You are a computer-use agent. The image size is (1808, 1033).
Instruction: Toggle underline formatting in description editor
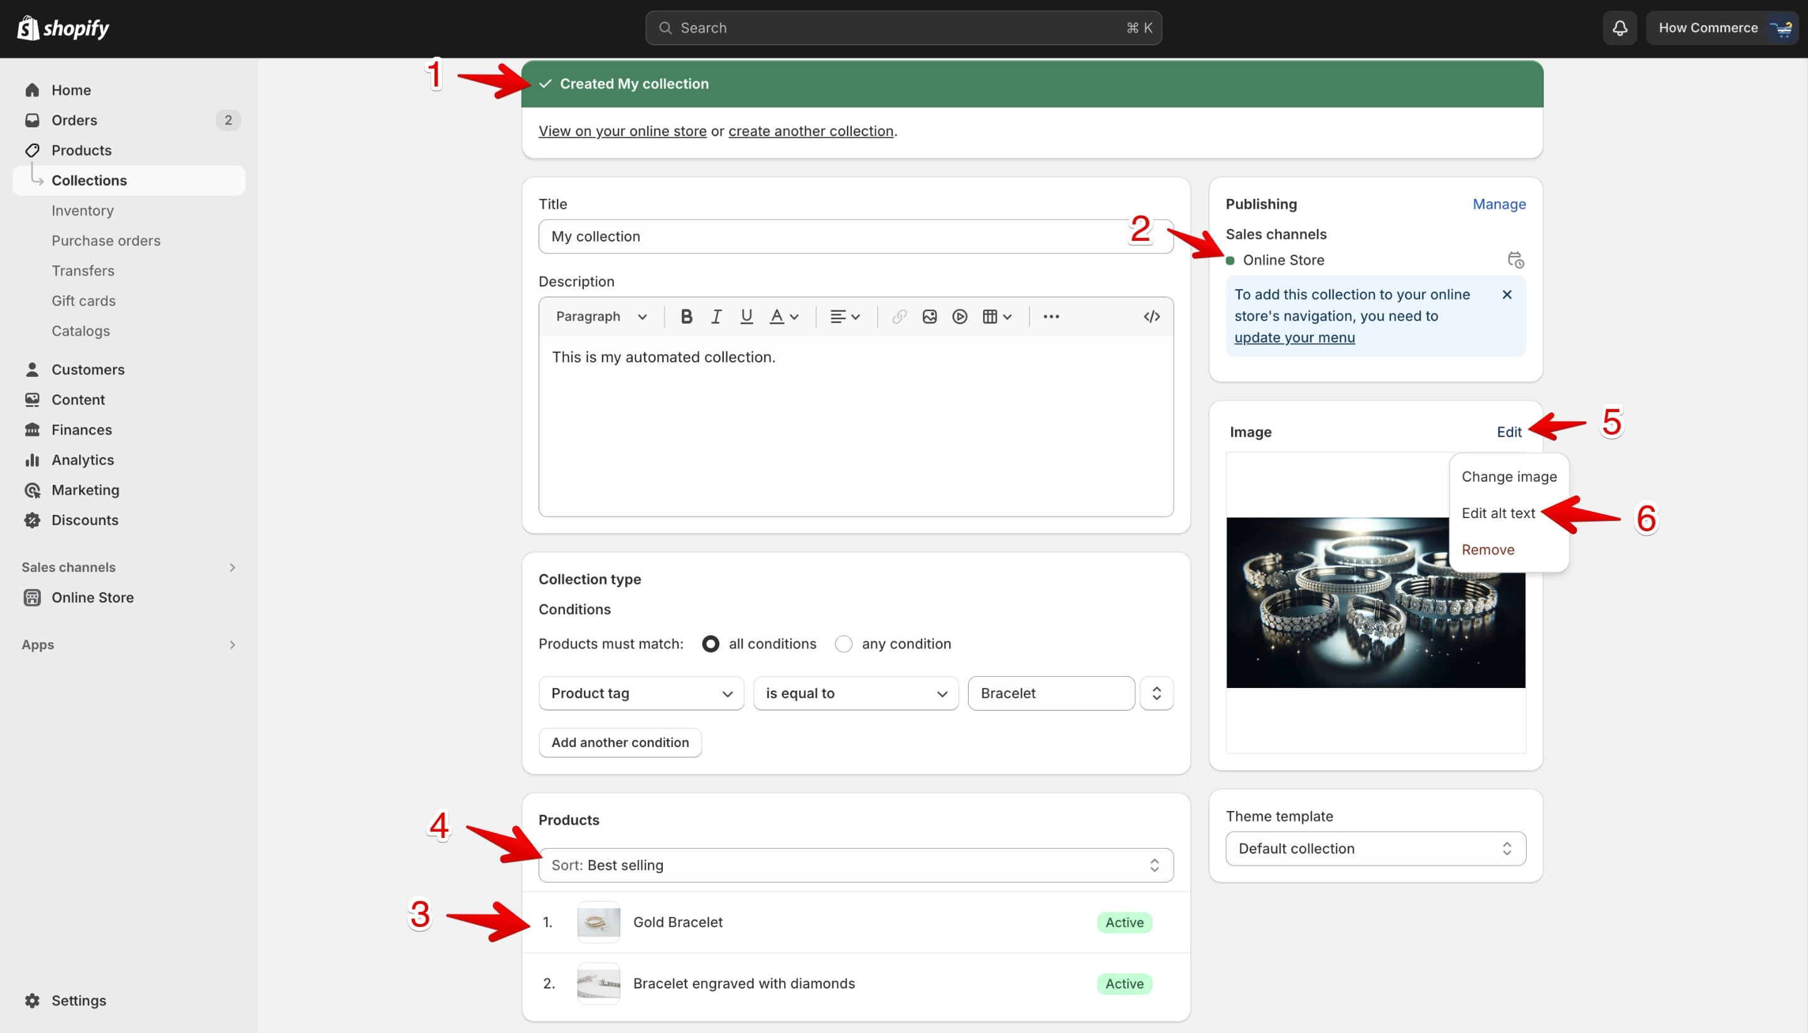746,317
